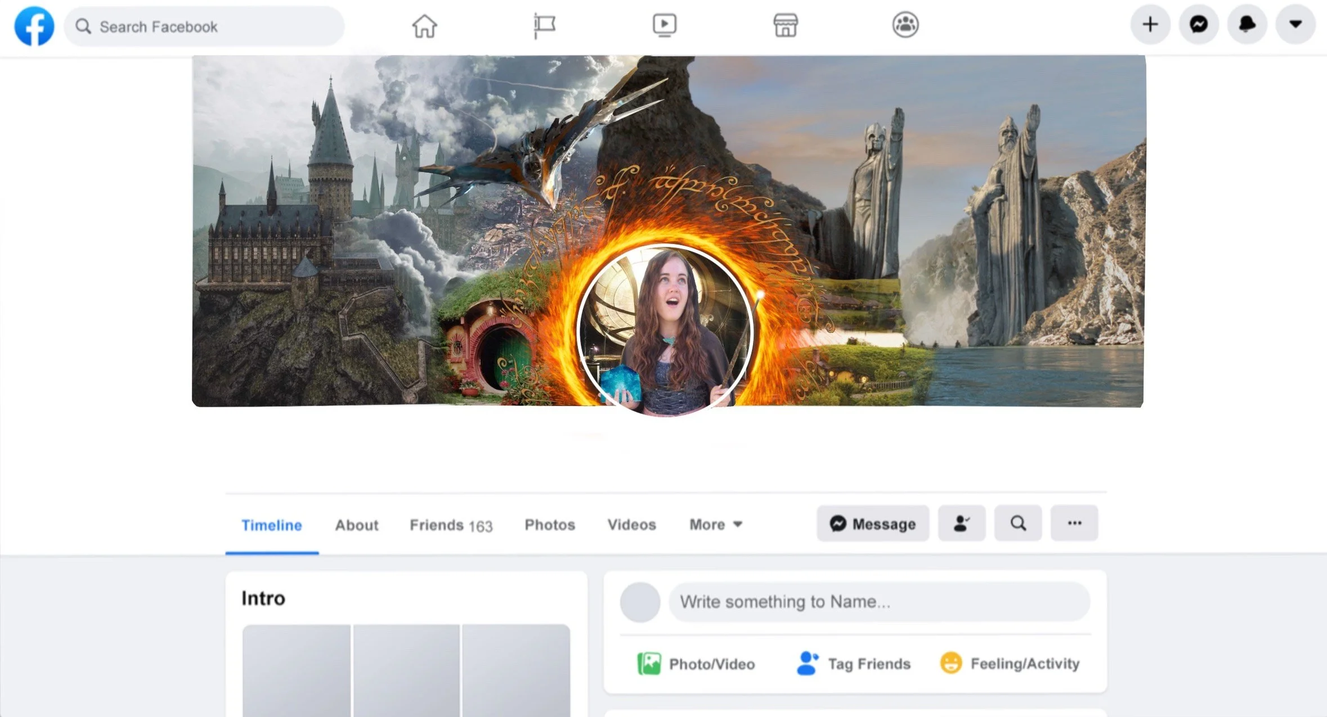
Task: Expand the More dropdown
Action: [x=716, y=525]
